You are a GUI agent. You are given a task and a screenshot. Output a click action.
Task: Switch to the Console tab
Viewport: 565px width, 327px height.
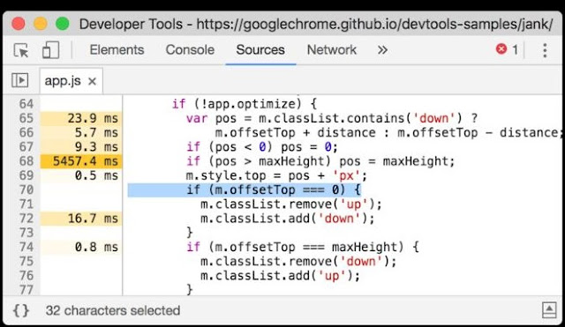[x=190, y=49]
